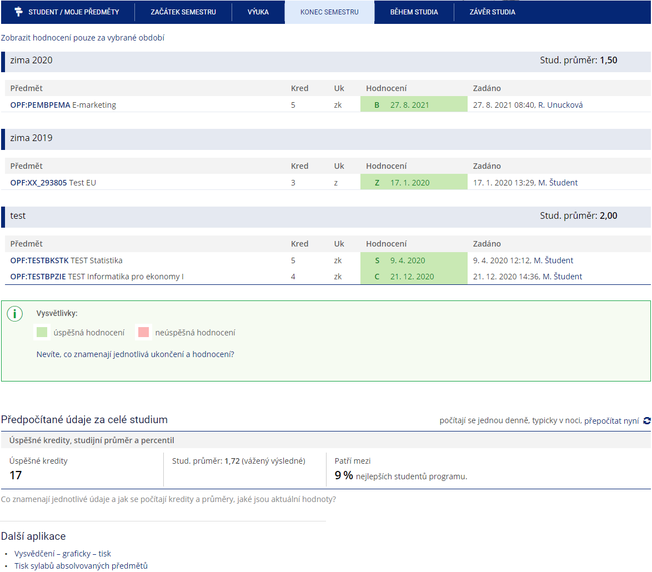Viewport: 652px width, 572px height.
Task: Open OPF:TESTBPZIE Informatika pro ekonomy course
Action: 97,277
